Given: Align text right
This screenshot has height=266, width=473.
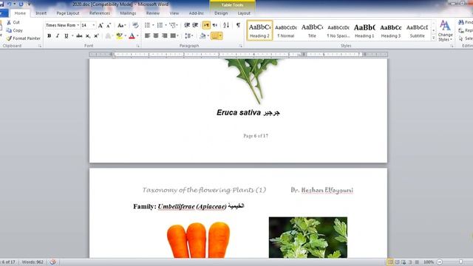Looking at the screenshot, I should [x=164, y=36].
